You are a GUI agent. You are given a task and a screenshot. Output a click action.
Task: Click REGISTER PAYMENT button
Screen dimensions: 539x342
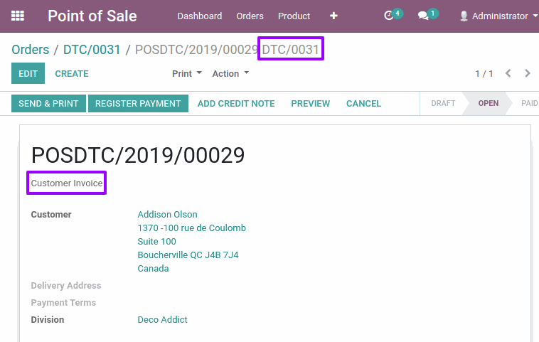click(138, 104)
